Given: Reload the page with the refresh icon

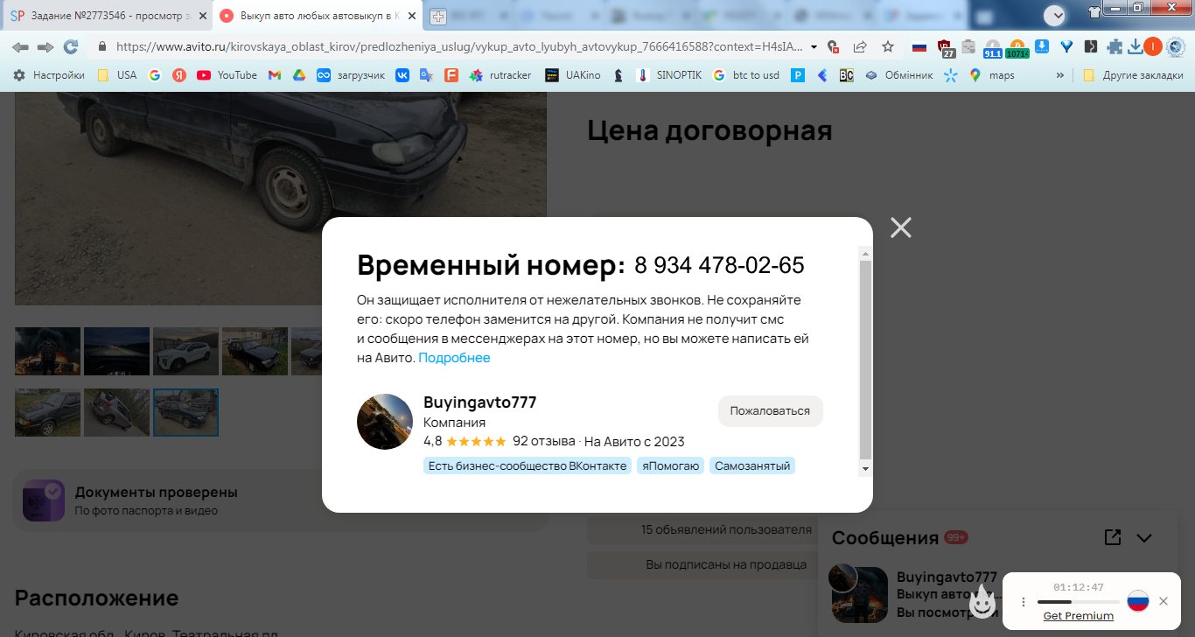Looking at the screenshot, I should (x=71, y=47).
